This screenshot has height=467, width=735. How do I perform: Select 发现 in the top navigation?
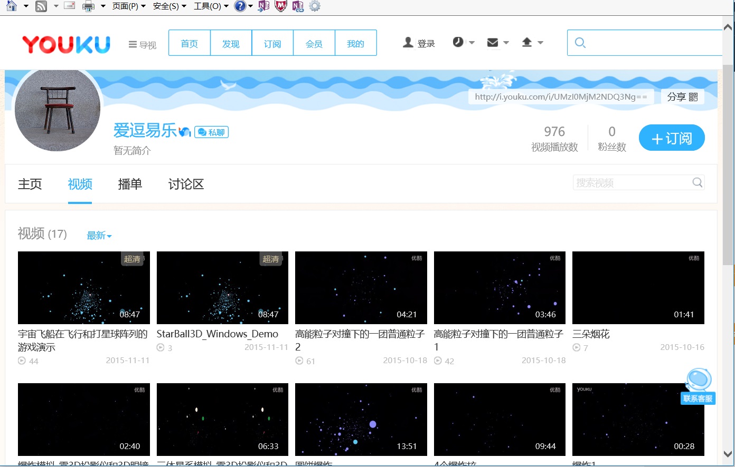pyautogui.click(x=231, y=43)
